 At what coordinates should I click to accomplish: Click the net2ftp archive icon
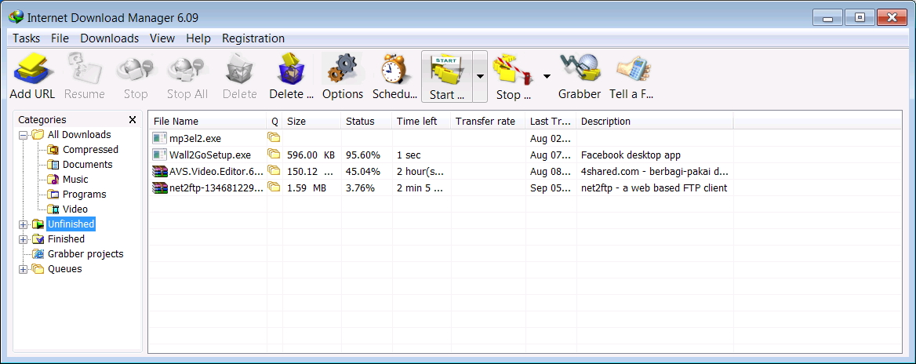[159, 187]
